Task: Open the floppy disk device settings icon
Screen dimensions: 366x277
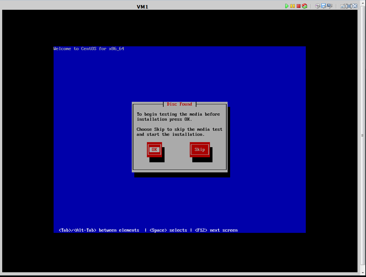Action: (x=323, y=6)
